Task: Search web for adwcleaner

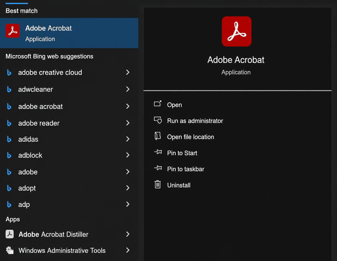Action: (x=35, y=89)
